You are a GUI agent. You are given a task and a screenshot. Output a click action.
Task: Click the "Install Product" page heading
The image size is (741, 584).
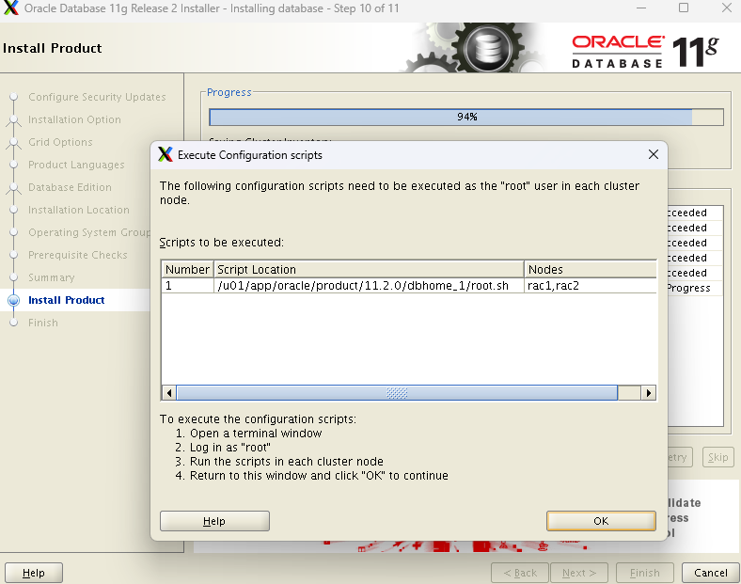coord(52,48)
